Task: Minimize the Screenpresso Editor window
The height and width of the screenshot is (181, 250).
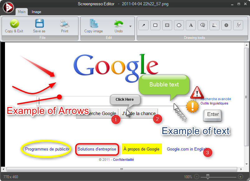Action: (x=232, y=4)
